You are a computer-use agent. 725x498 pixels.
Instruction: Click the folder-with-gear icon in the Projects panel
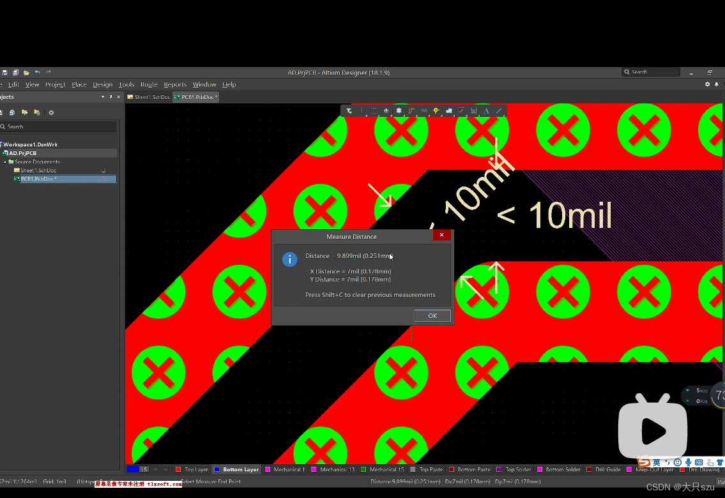(x=37, y=112)
